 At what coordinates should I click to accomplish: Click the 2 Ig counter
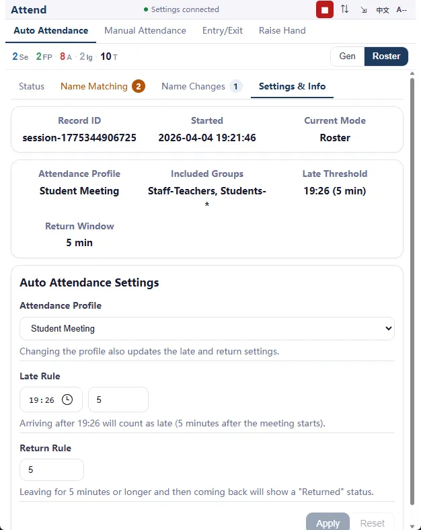[86, 56]
